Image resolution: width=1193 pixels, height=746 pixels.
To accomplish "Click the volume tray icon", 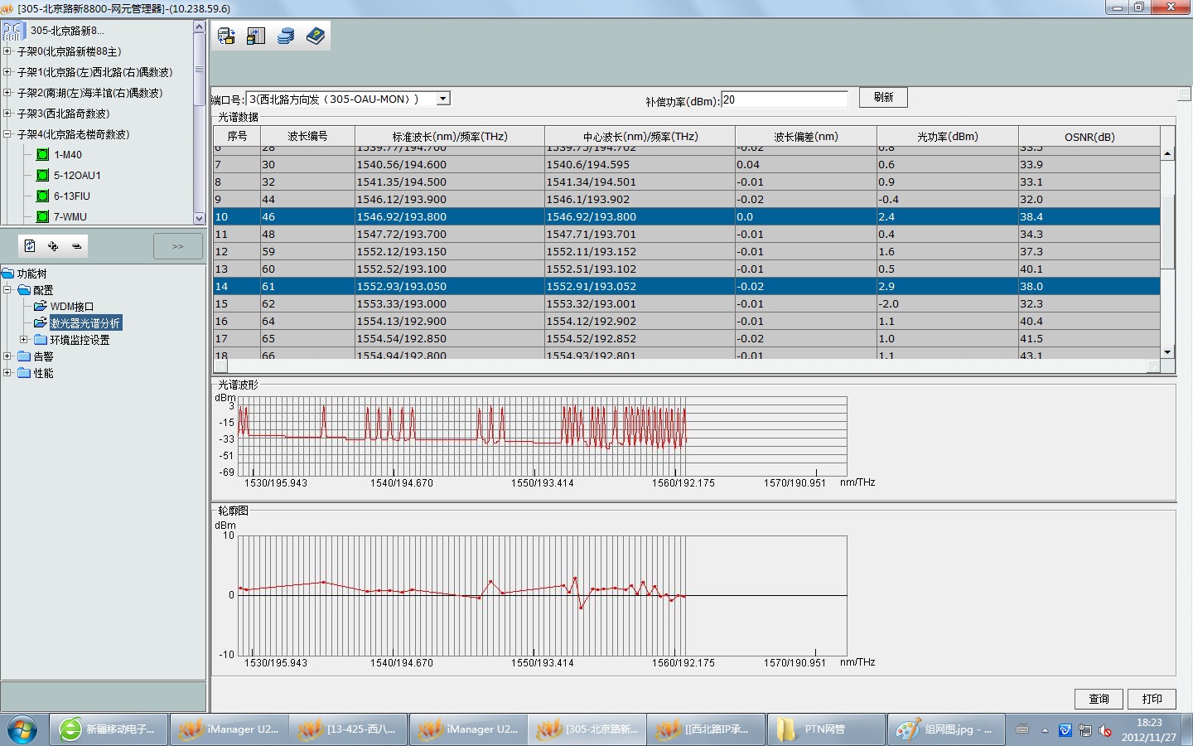I will [x=1105, y=730].
